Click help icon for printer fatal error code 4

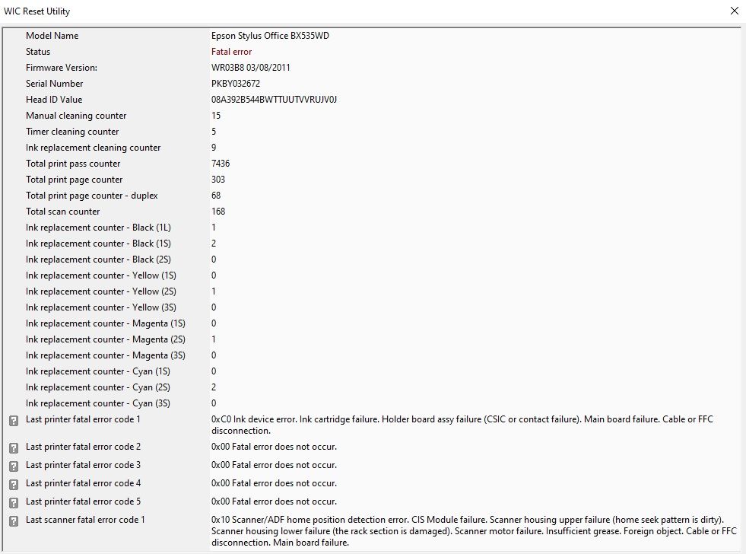click(14, 485)
